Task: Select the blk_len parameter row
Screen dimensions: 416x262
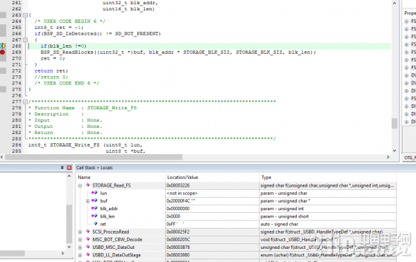Action: 236,216
